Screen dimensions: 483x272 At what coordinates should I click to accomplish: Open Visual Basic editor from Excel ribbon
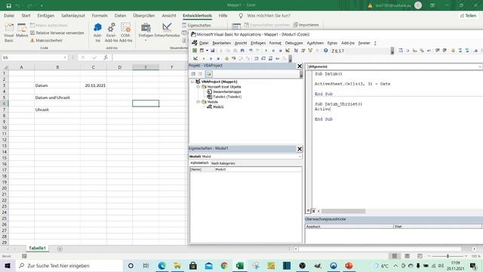9,32
